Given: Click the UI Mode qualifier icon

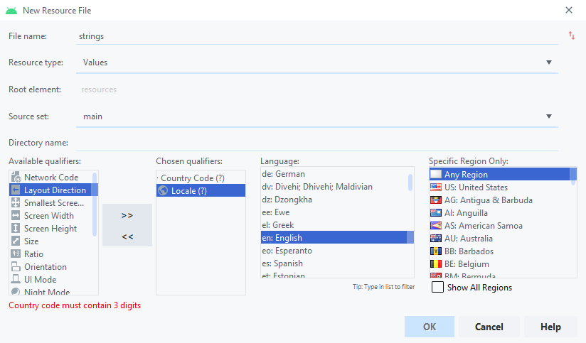Looking at the screenshot, I should point(16,280).
